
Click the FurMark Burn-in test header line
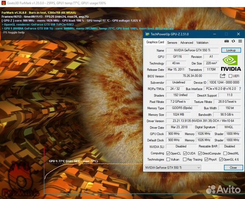(x=39, y=13)
